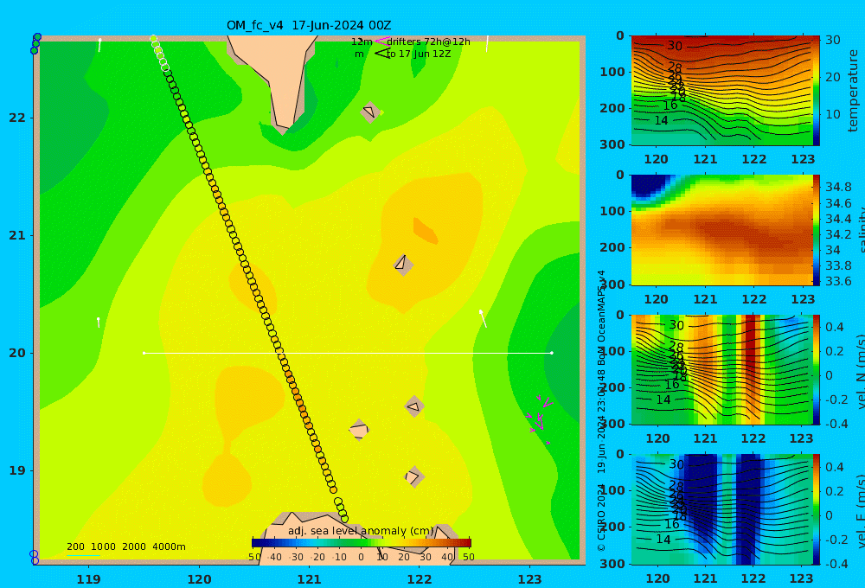
Task: Click longitude label 121 below the main map
Action: point(309,579)
